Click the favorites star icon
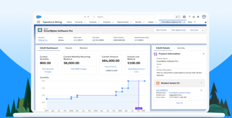 click(x=177, y=17)
